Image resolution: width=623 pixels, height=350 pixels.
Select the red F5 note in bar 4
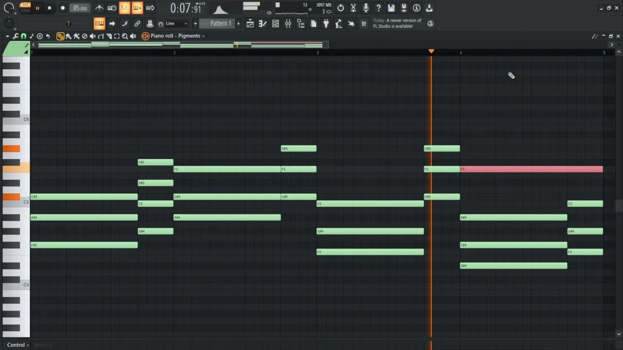[531, 169]
